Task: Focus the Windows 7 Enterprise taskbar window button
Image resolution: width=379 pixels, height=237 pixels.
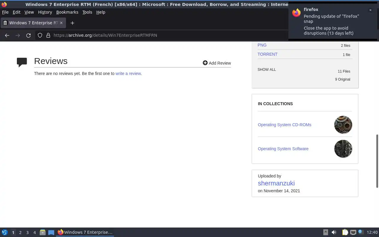Action: coord(85,232)
